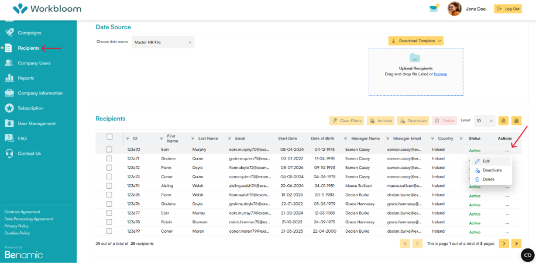Open the Campaigns rocket icon in sidebar
The image size is (536, 263).
(9, 33)
